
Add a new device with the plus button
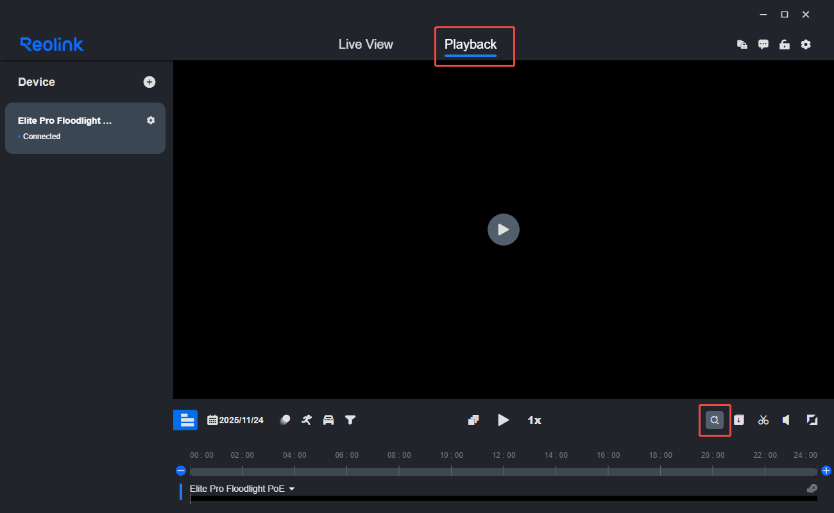[149, 81]
